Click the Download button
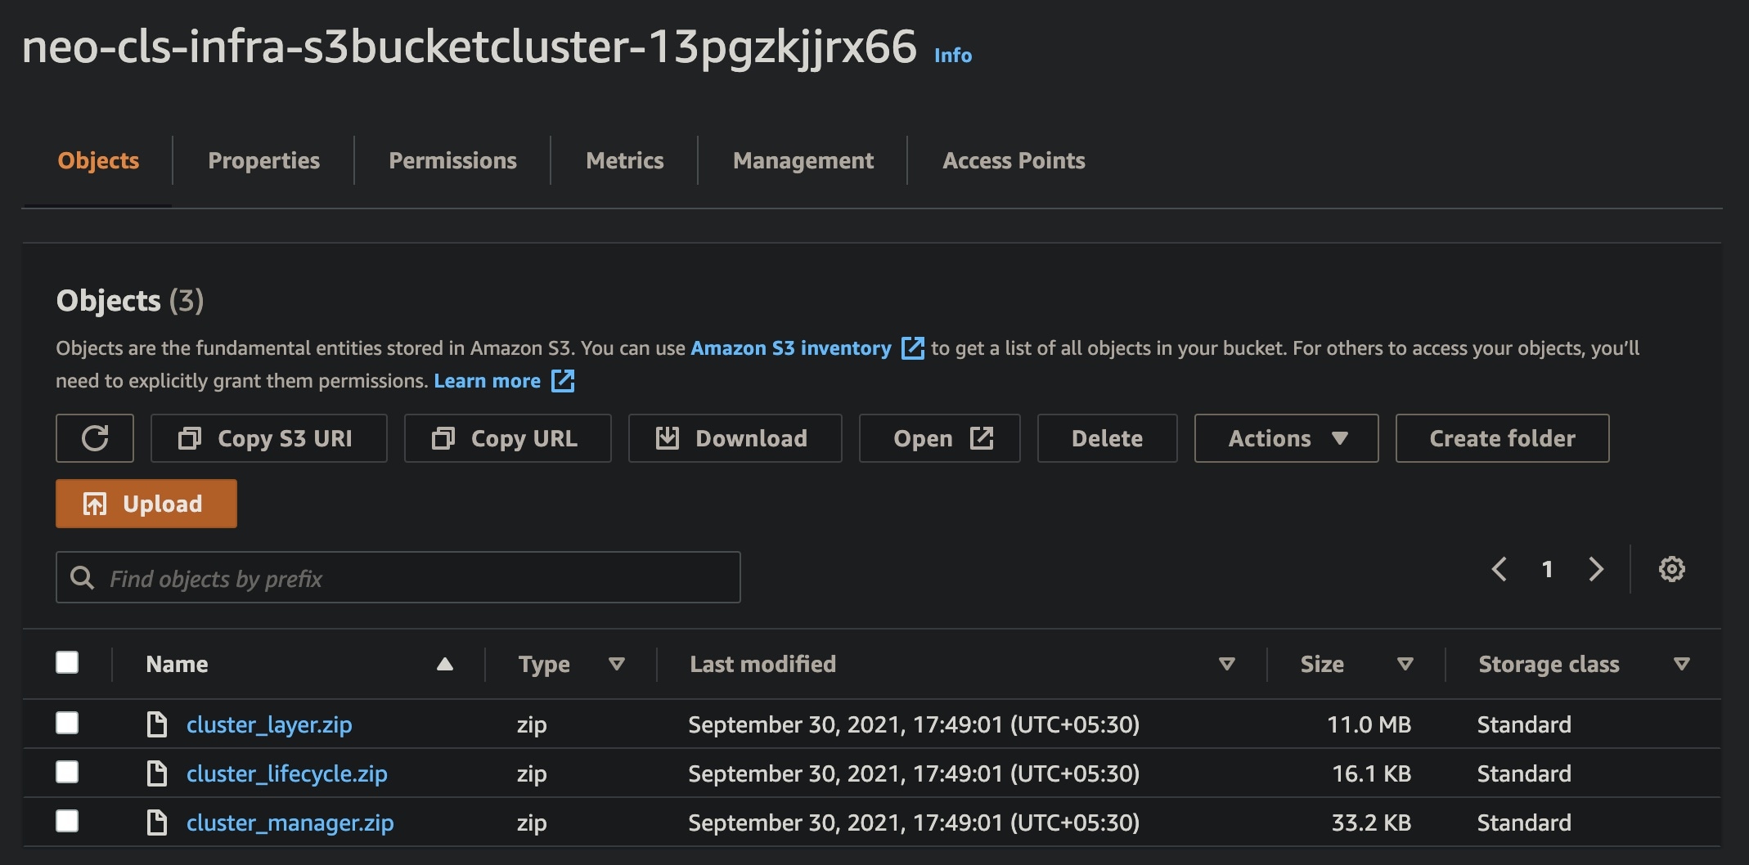Screen dimensions: 1749x865 (735, 438)
